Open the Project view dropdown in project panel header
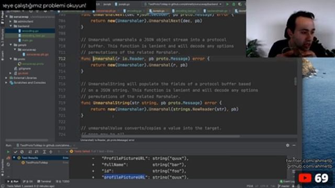335x188 pixels. (16, 11)
